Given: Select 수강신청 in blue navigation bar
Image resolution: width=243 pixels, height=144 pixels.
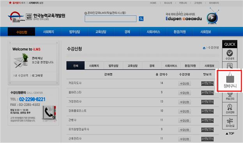Looking at the screenshot, I should pos(21,32).
